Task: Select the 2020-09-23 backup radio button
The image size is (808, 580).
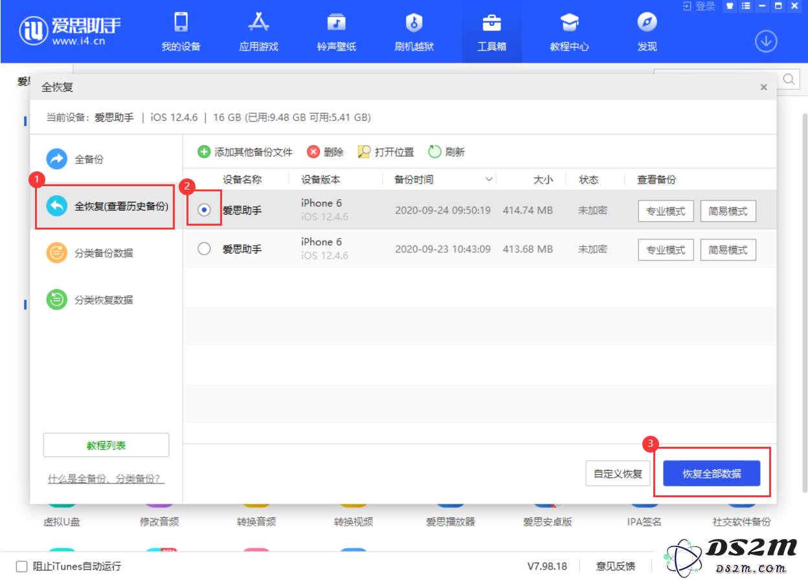Action: point(204,249)
